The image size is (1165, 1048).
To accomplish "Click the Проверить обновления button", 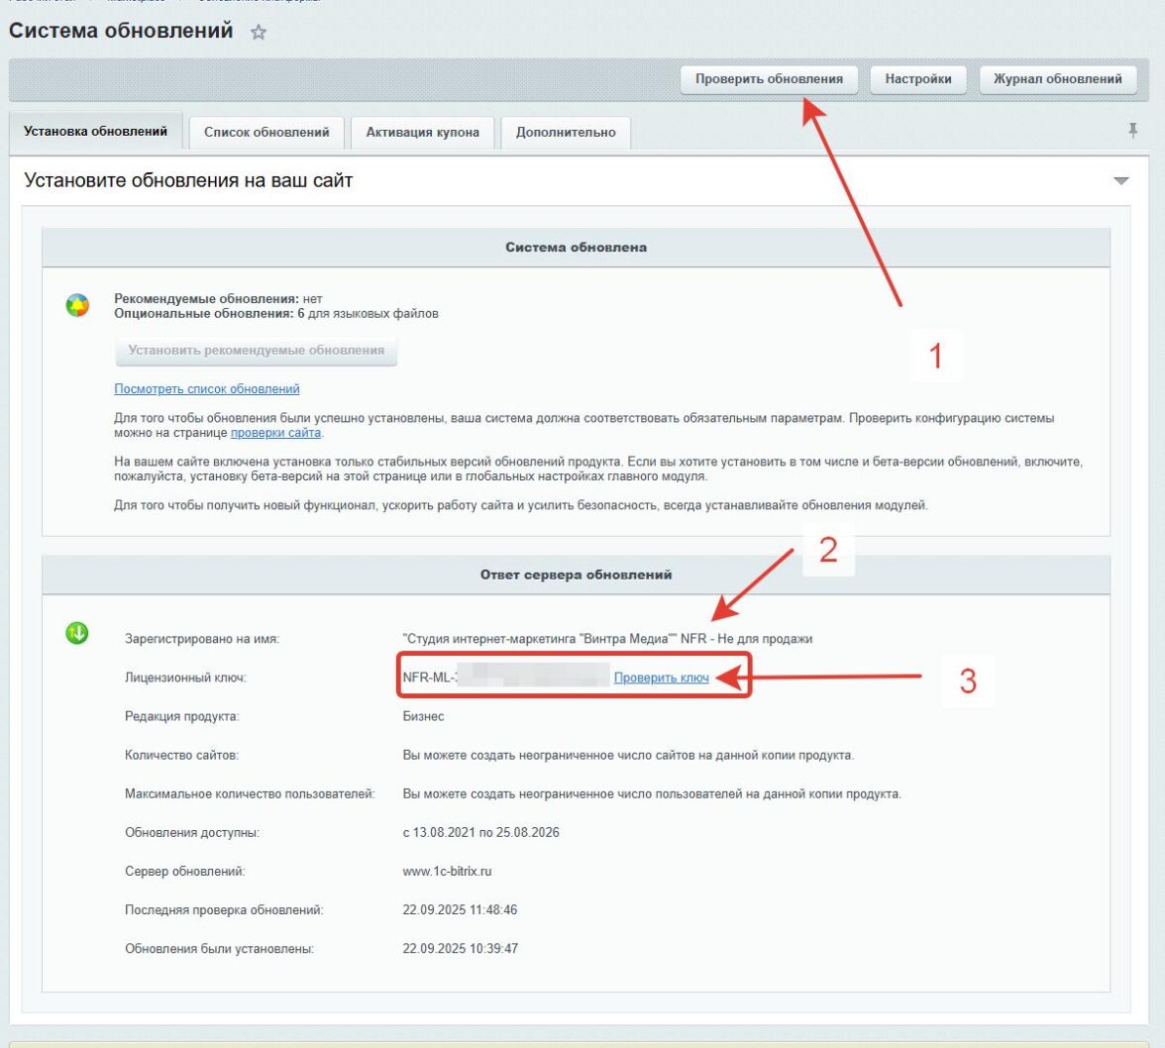I will click(x=769, y=78).
